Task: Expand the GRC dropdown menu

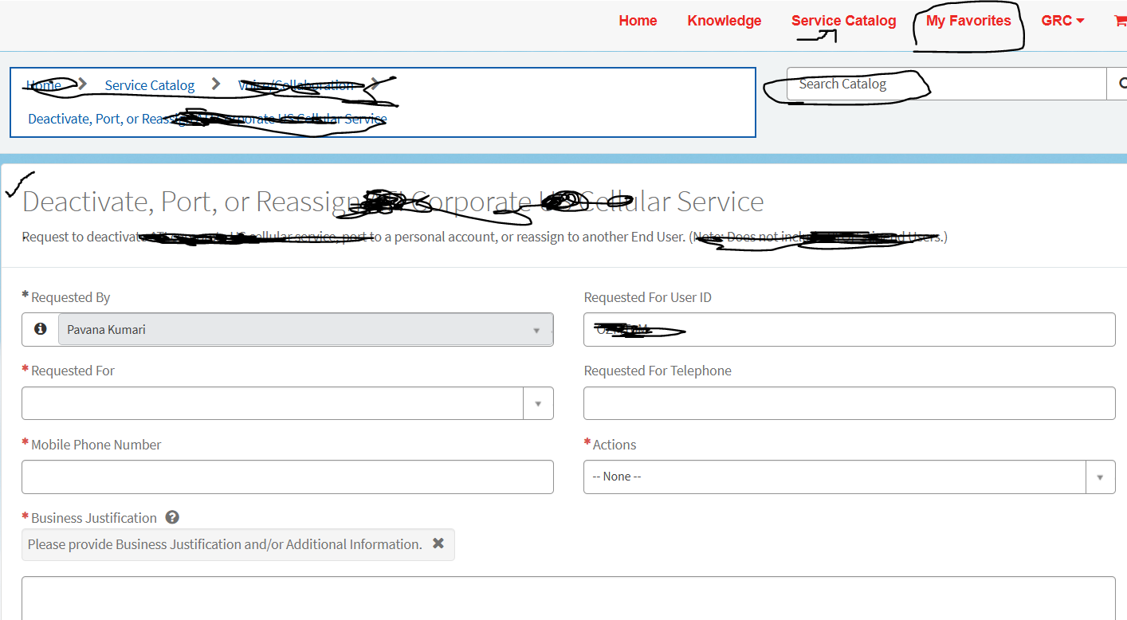Action: [1062, 21]
